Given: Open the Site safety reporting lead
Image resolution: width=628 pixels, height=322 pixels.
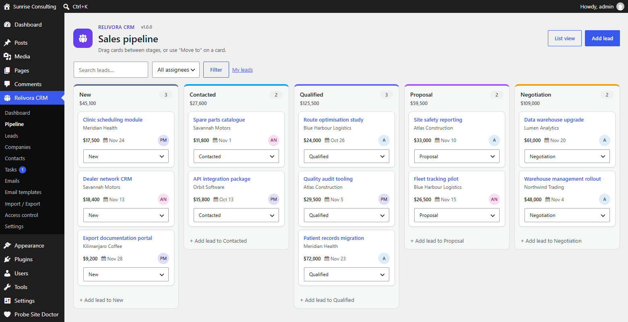Looking at the screenshot, I should [438, 120].
